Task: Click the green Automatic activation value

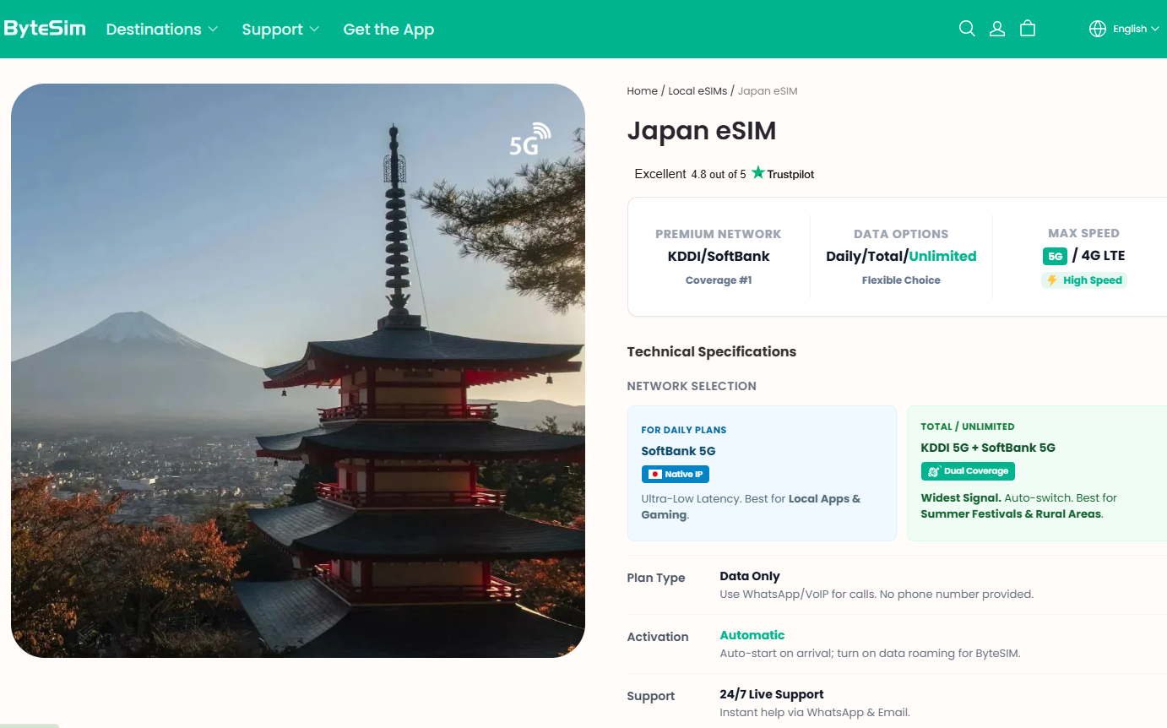Action: point(752,635)
